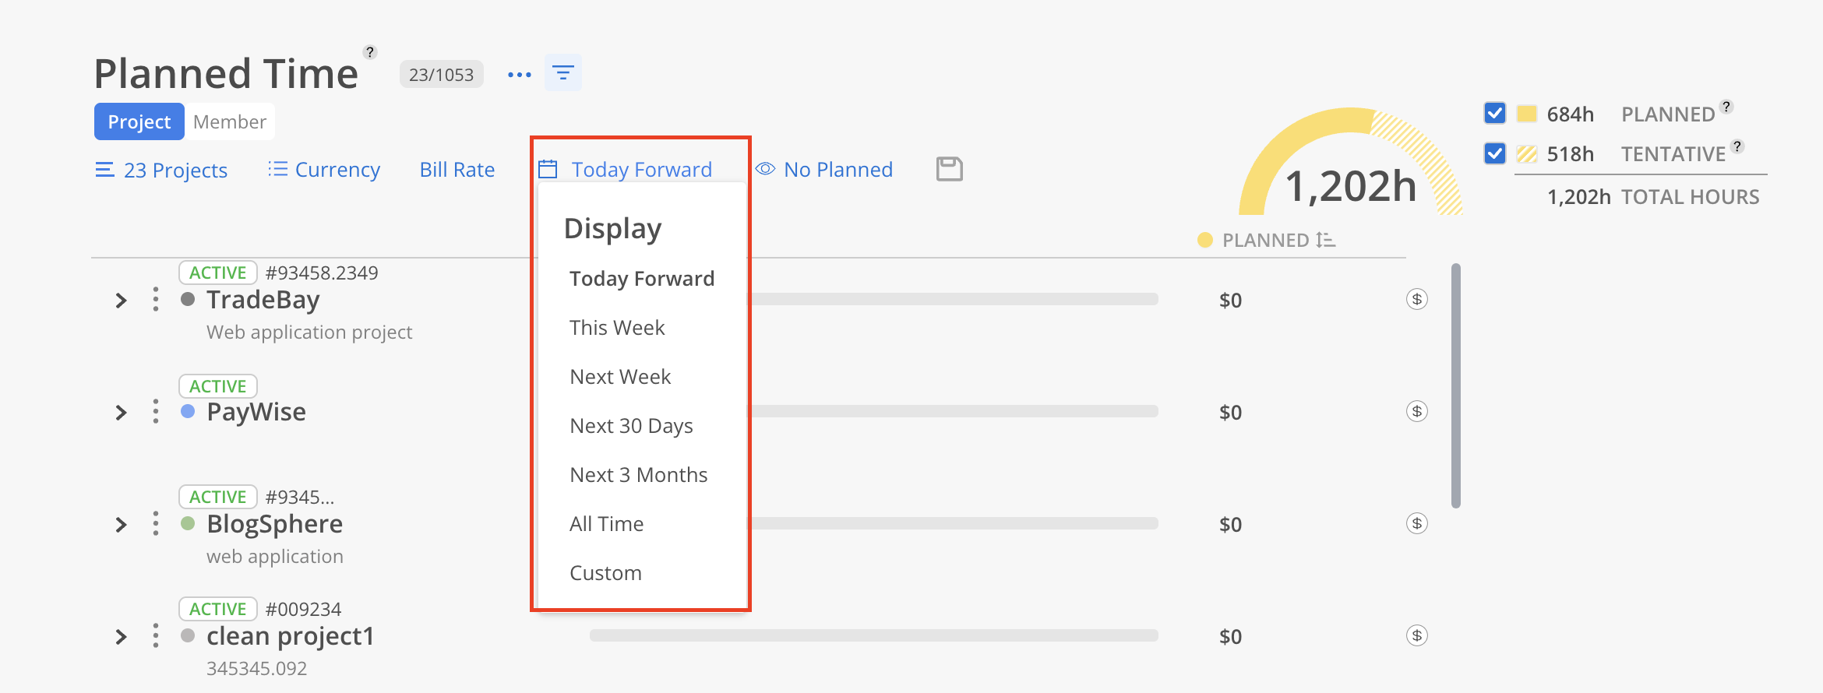Toggle the No Planned visibility filter
Image resolution: width=1823 pixels, height=693 pixels.
[824, 170]
